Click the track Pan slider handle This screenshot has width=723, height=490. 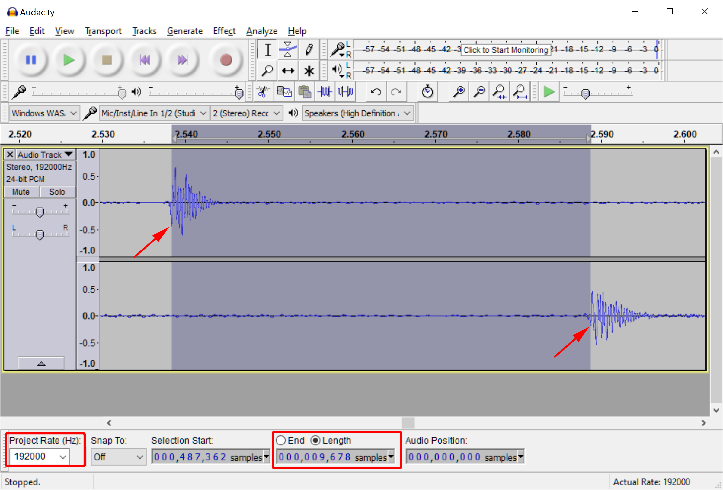(x=40, y=235)
